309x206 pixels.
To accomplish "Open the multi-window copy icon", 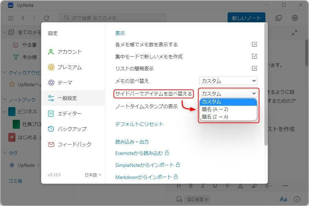I will point(278,18).
